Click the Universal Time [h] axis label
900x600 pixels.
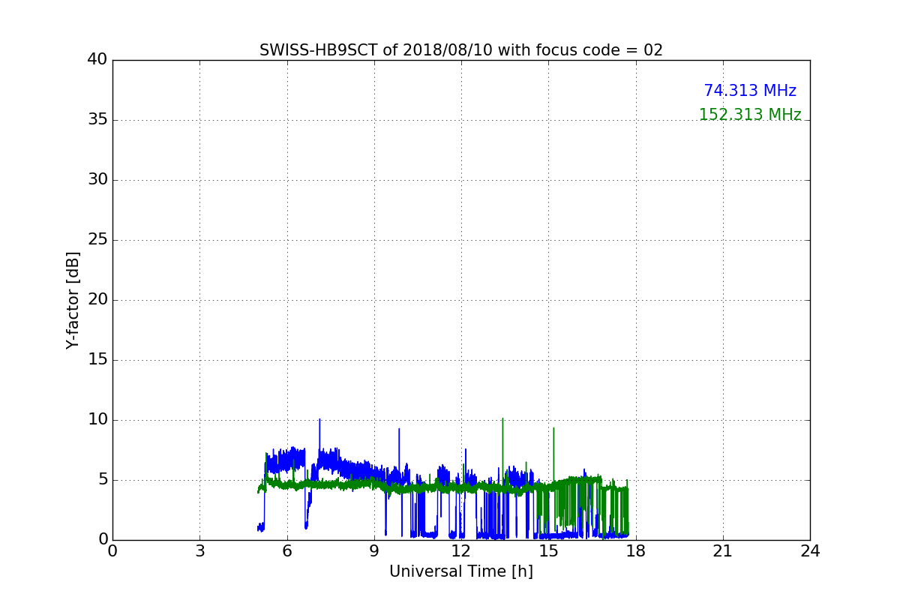461,571
